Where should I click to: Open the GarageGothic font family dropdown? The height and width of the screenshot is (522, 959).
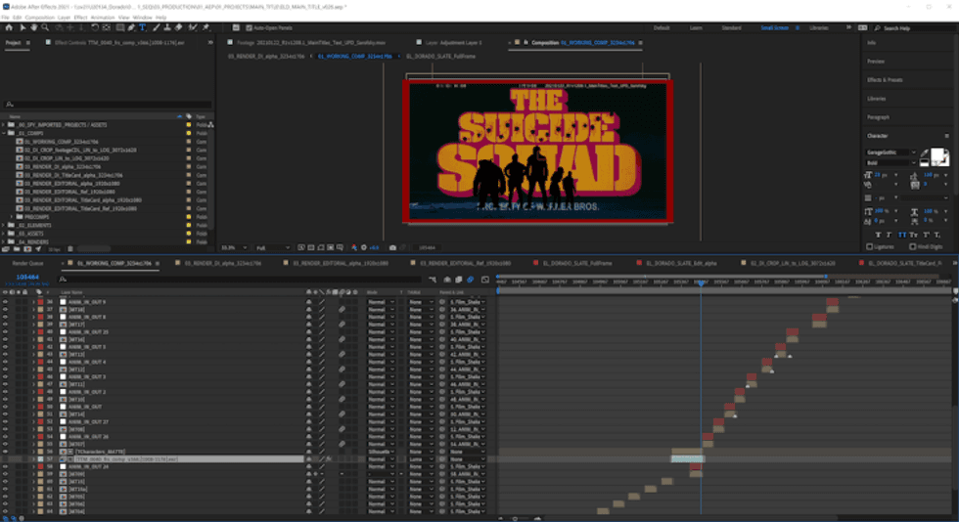pyautogui.click(x=891, y=152)
